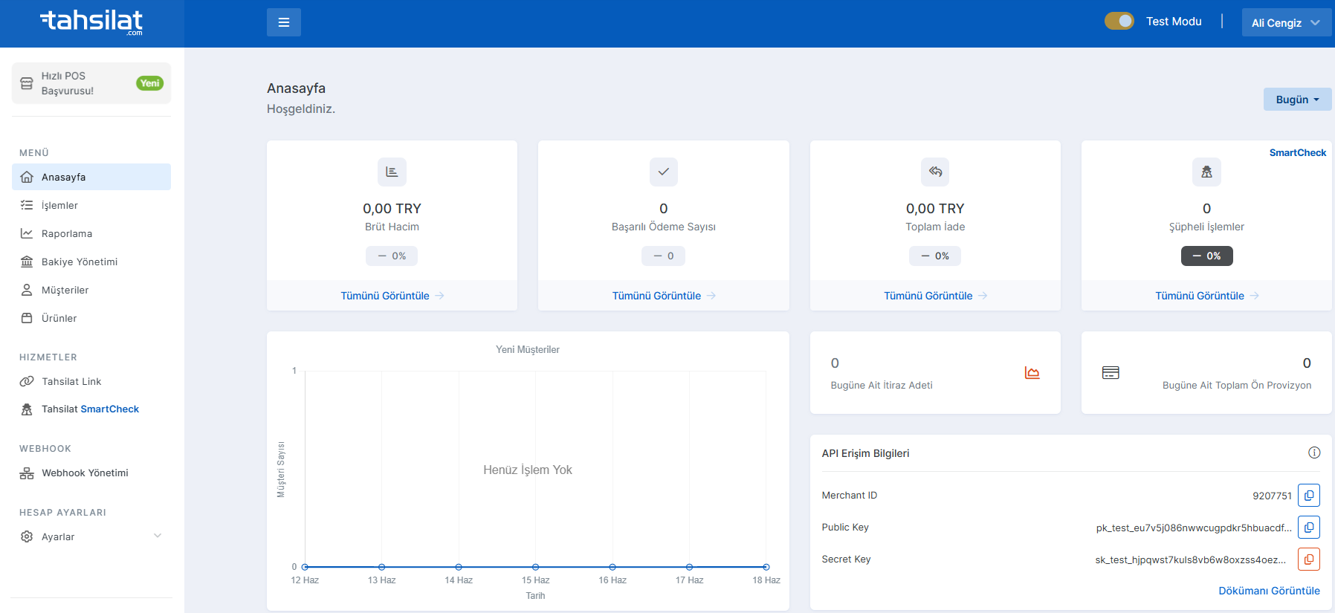Click the 15 Haz data point
Viewport: 1335px width, 613px height.
(535, 567)
